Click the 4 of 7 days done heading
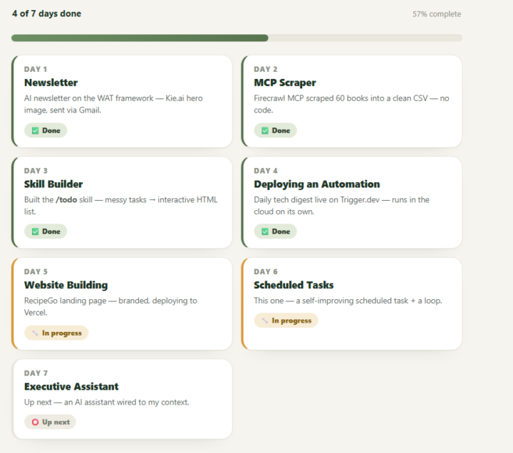The height and width of the screenshot is (453, 513). tap(47, 14)
